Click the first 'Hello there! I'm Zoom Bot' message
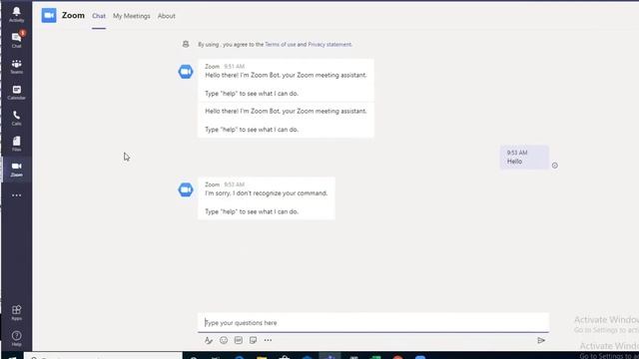The image size is (639, 359). click(x=286, y=80)
